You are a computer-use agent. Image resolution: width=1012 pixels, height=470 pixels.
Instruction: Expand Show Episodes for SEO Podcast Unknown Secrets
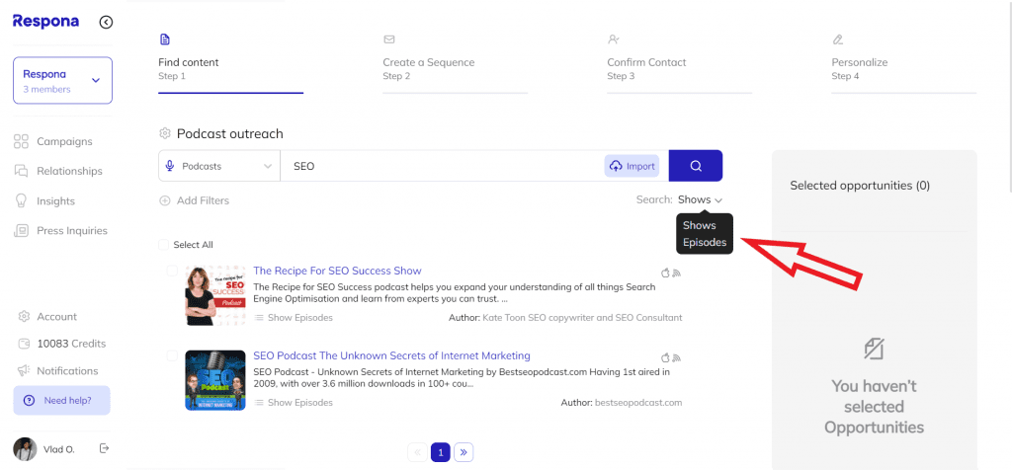point(295,403)
